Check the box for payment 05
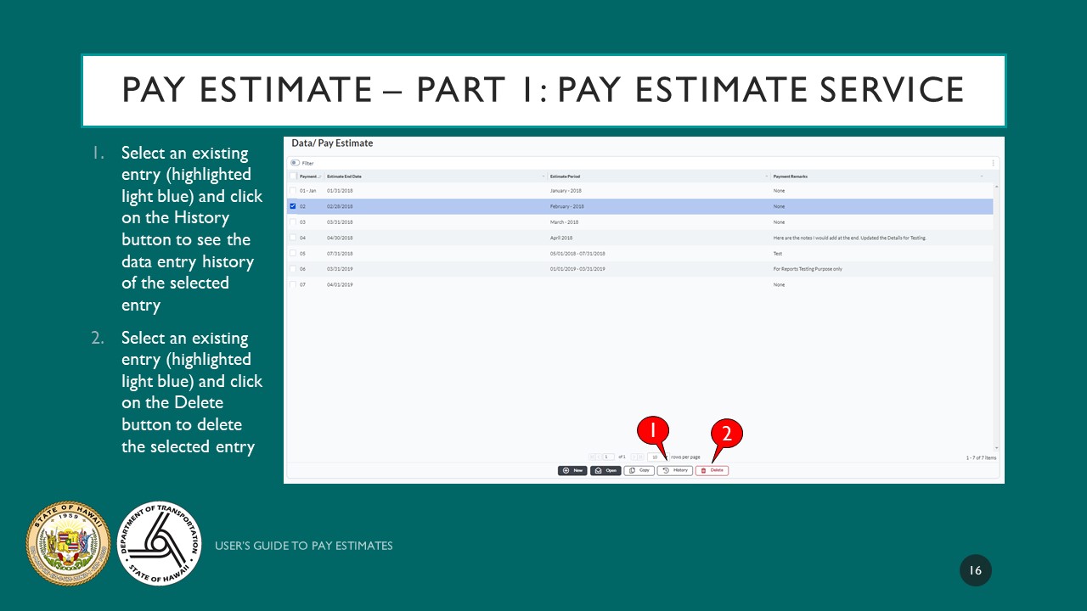1087x611 pixels. pyautogui.click(x=293, y=253)
